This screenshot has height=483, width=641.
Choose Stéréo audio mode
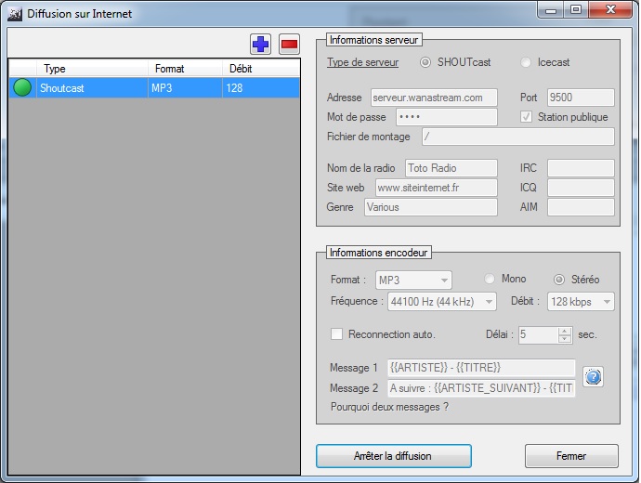(559, 280)
